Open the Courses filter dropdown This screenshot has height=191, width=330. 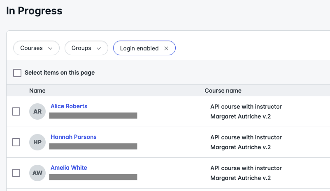pyautogui.click(x=37, y=48)
